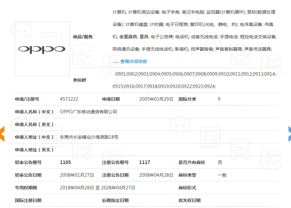Click the 是否共有商标 label

(192, 163)
